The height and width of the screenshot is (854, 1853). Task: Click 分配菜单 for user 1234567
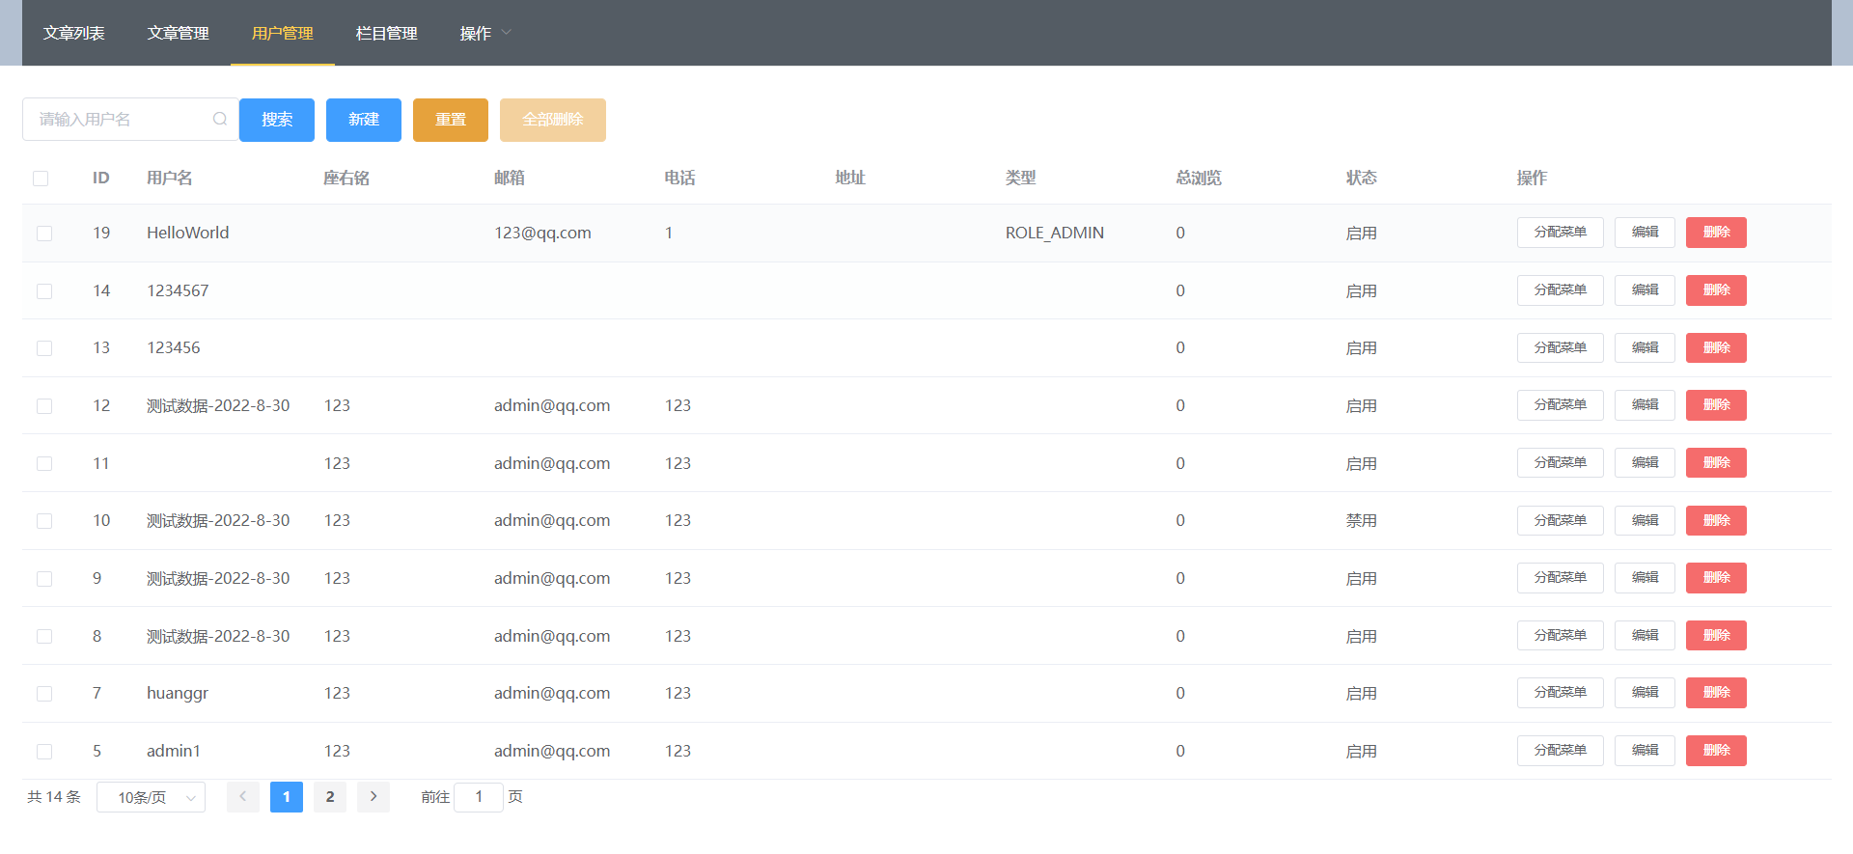point(1561,290)
